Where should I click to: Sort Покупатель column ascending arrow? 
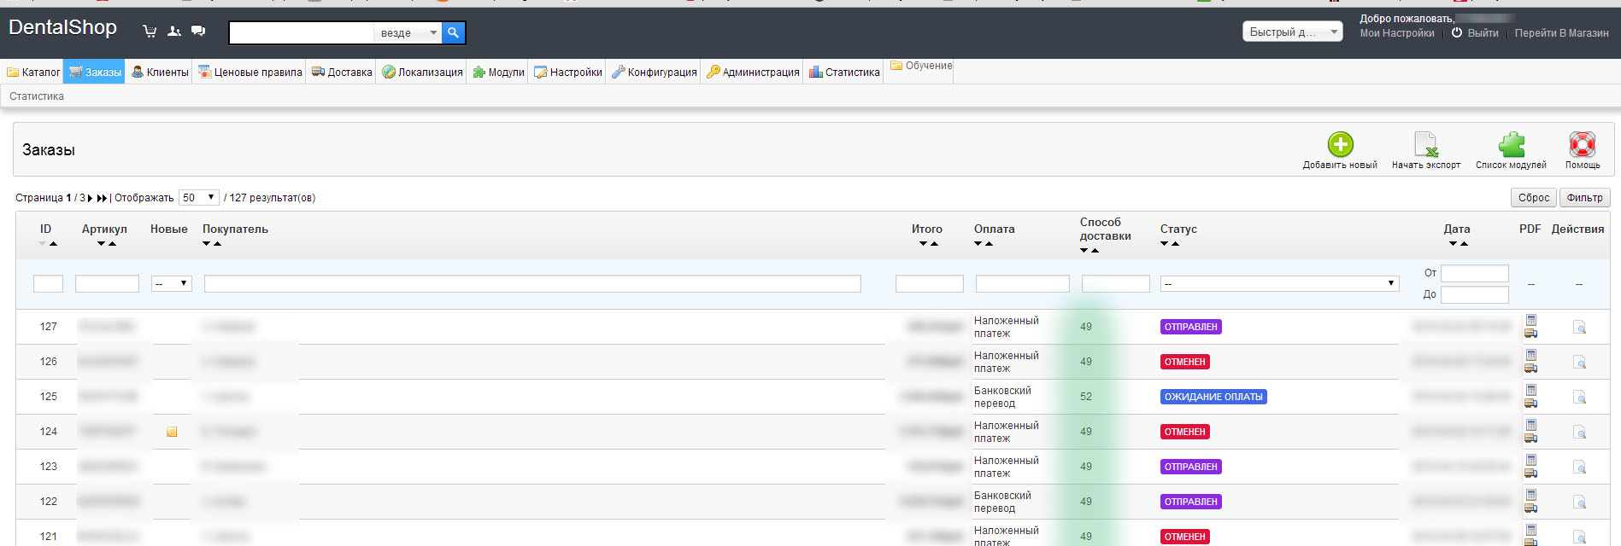coord(217,244)
